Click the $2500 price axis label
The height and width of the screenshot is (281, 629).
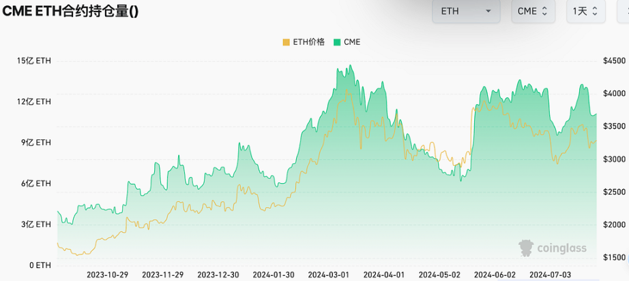coord(614,192)
